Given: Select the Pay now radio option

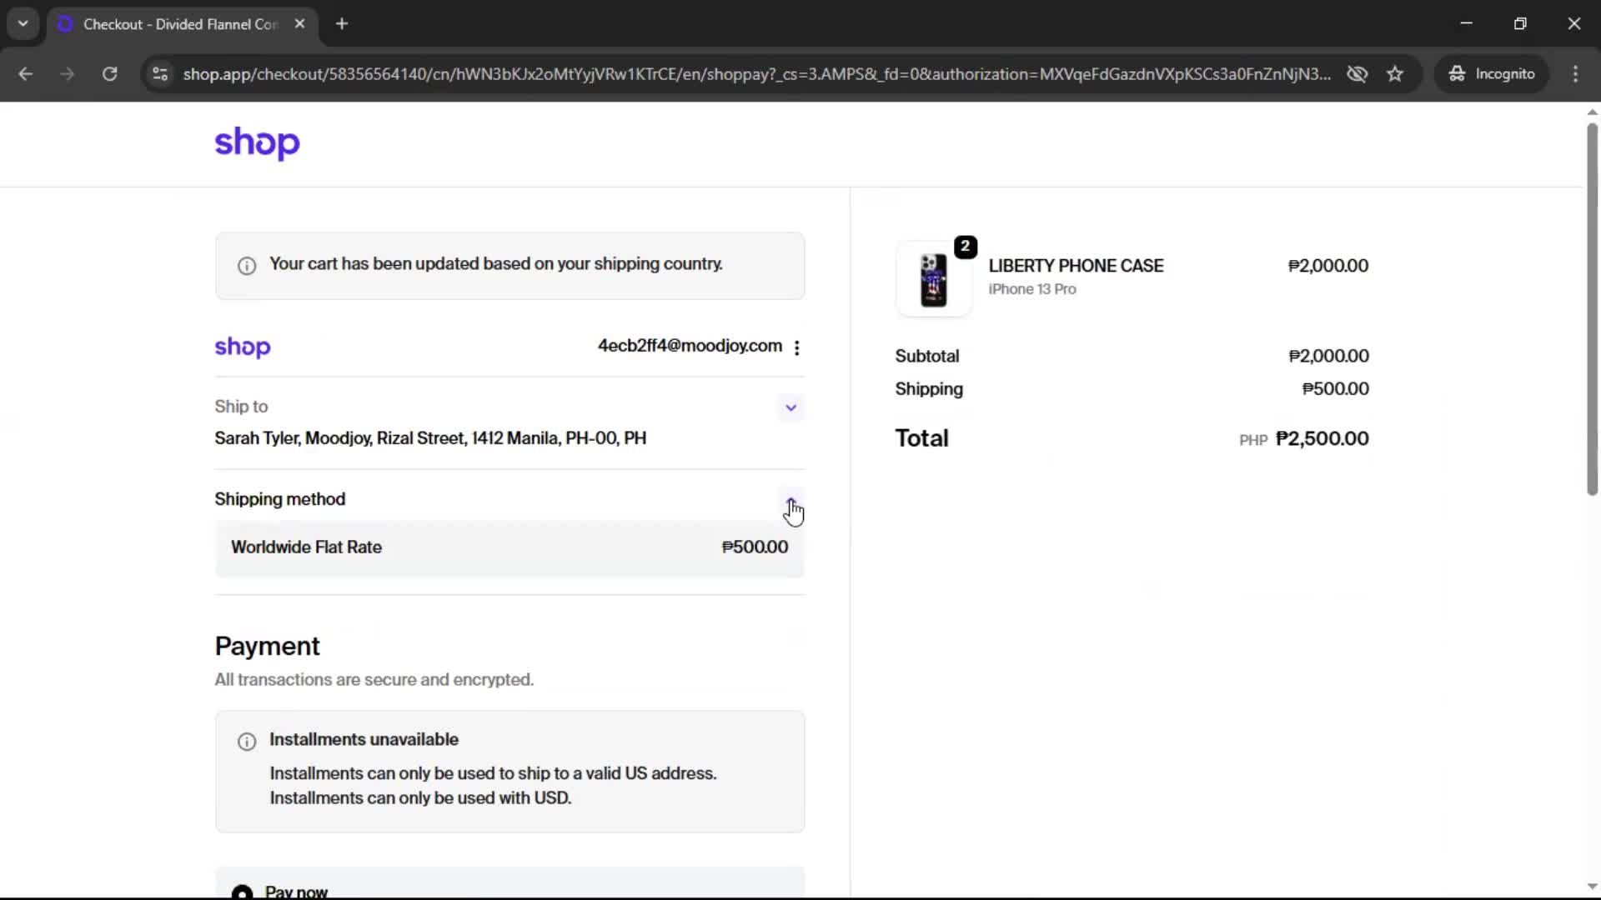Looking at the screenshot, I should [x=242, y=892].
